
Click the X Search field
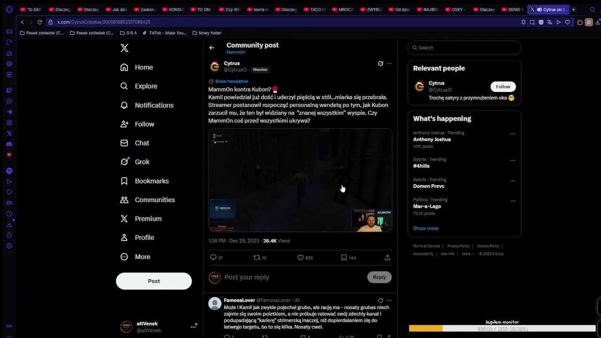pos(464,47)
